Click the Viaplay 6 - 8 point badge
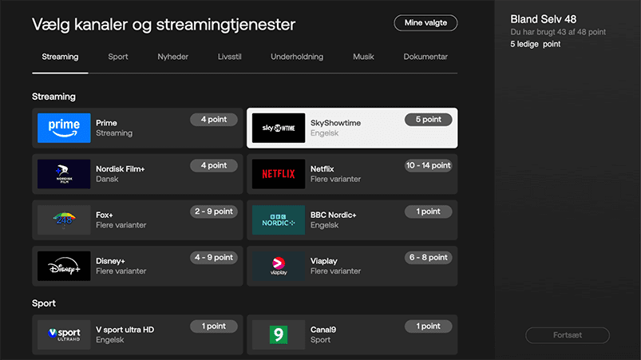Image resolution: width=641 pixels, height=360 pixels. (x=429, y=258)
